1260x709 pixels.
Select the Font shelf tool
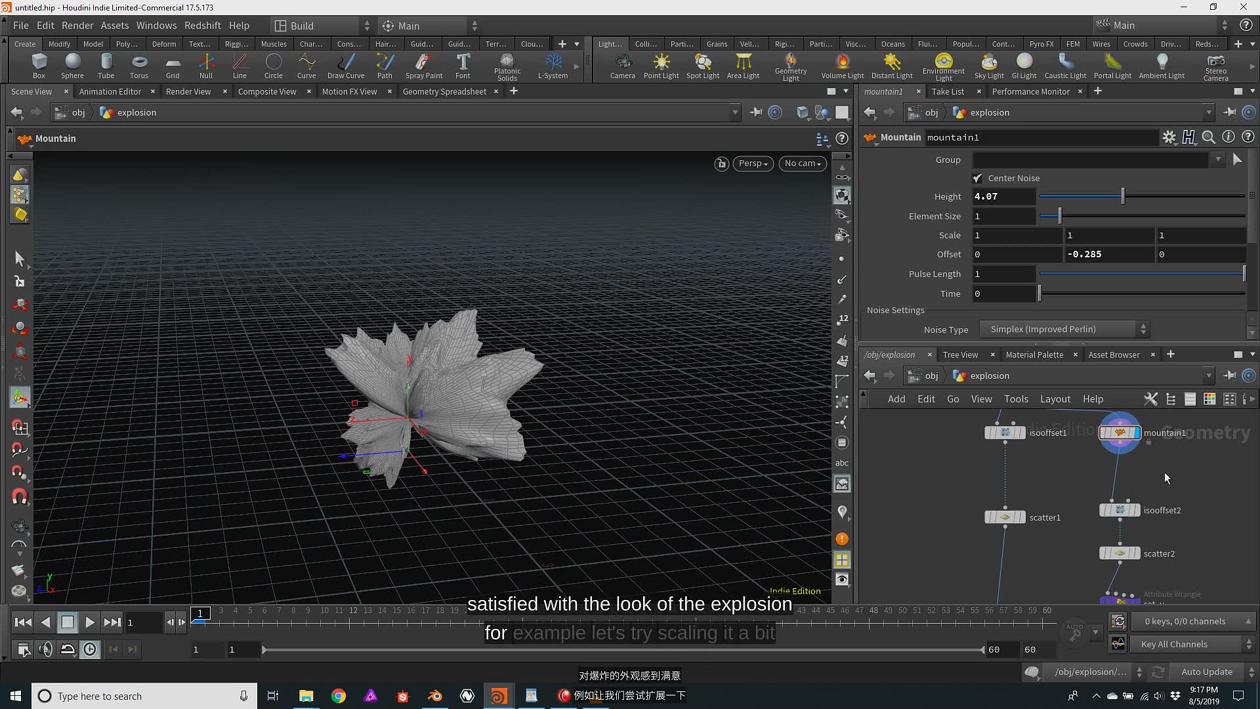tap(463, 66)
